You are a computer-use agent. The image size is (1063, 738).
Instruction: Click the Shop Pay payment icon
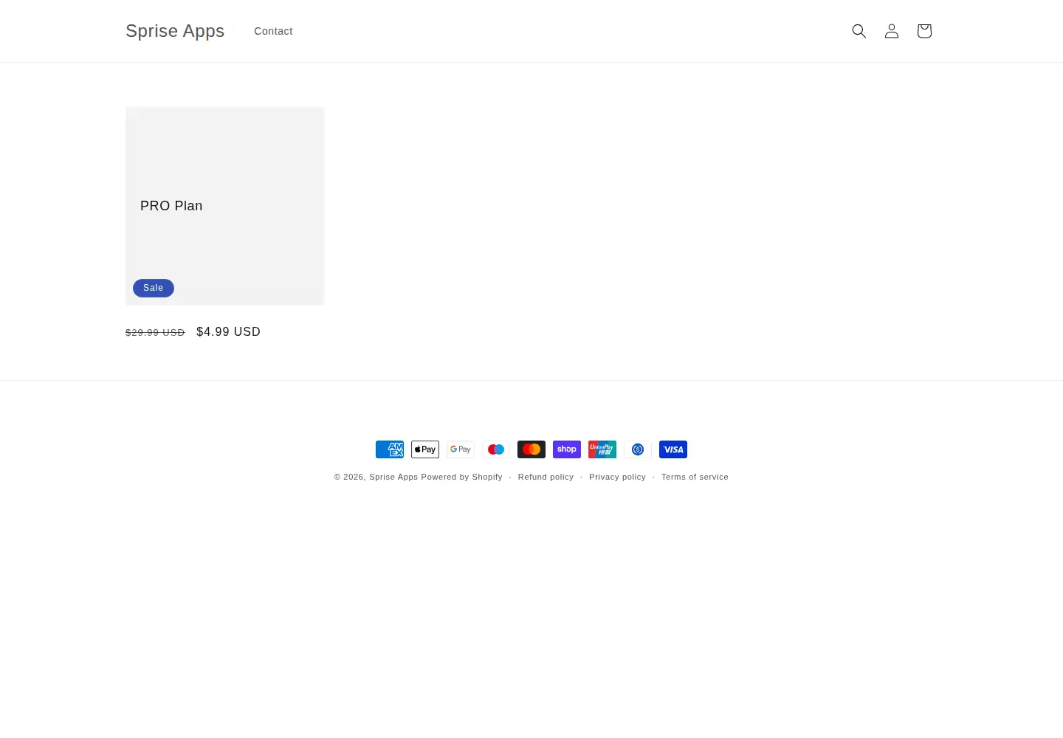567,449
